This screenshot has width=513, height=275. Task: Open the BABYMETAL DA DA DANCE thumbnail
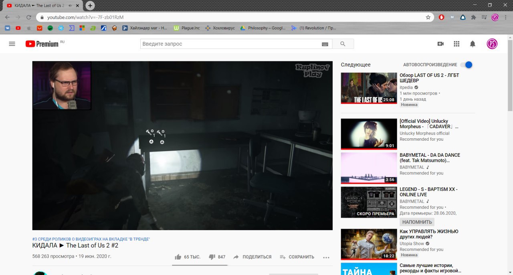(x=369, y=168)
